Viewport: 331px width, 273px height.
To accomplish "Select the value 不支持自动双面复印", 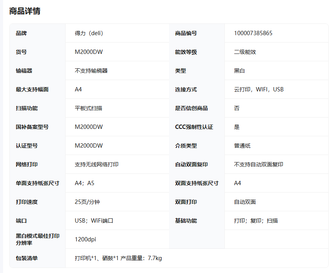I will click(x=258, y=164).
